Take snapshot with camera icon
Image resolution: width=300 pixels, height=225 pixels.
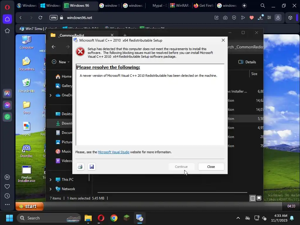225,18
